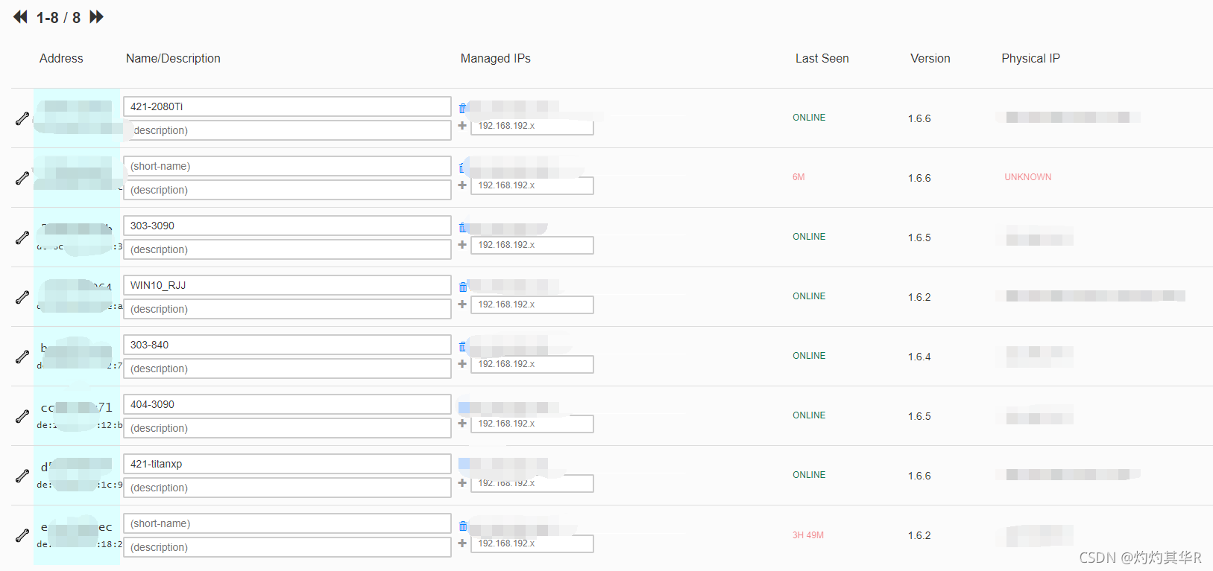Sort by Name/Description column header
This screenshot has height=571, width=1213.
point(173,58)
